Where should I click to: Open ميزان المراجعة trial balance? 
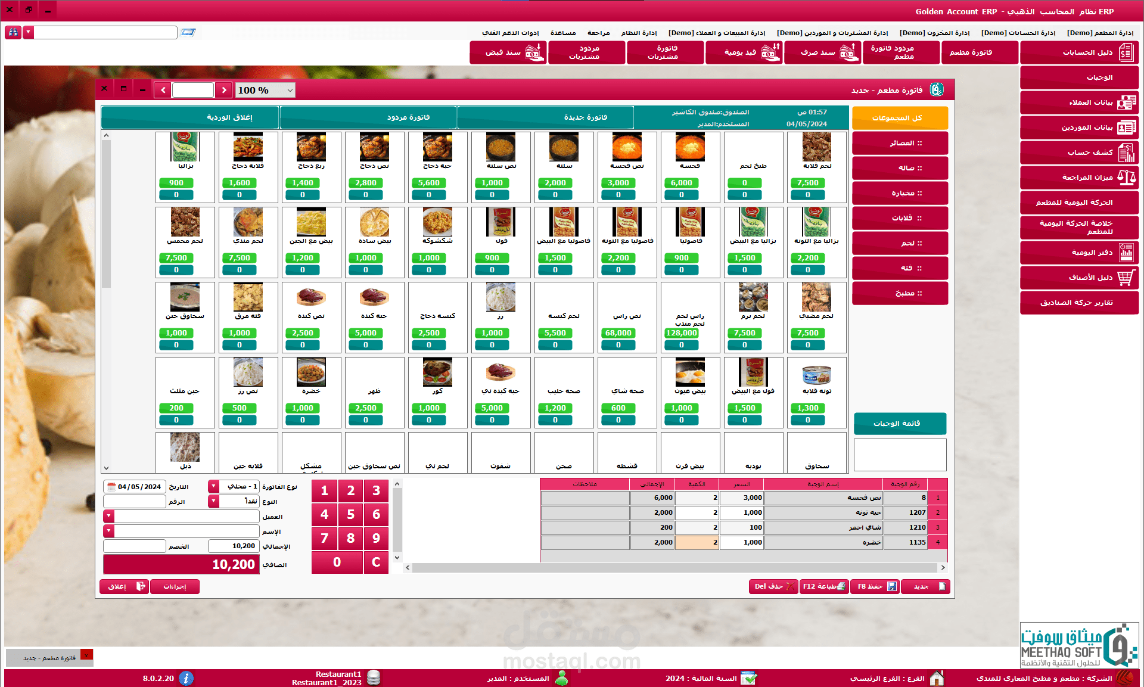click(x=1080, y=178)
